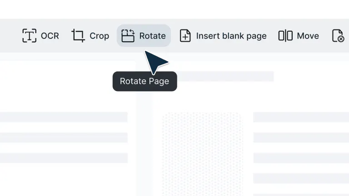Image resolution: width=349 pixels, height=196 pixels.
Task: Click the first text line on left page
Action: 64,117
